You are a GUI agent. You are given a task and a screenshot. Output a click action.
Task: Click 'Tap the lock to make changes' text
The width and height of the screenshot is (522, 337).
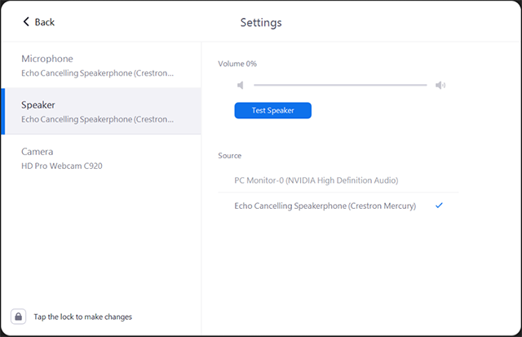82,317
